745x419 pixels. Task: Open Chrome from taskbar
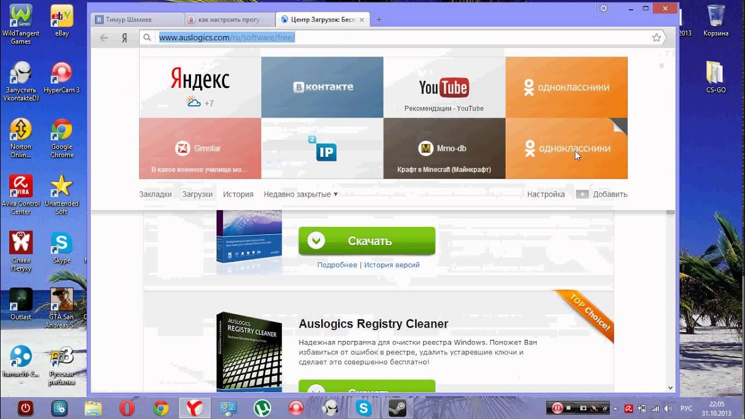click(x=161, y=408)
